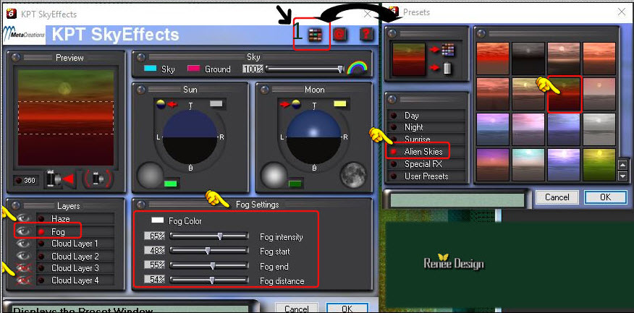Click the cyan Sky color swatch
634x313 pixels.
151,68
